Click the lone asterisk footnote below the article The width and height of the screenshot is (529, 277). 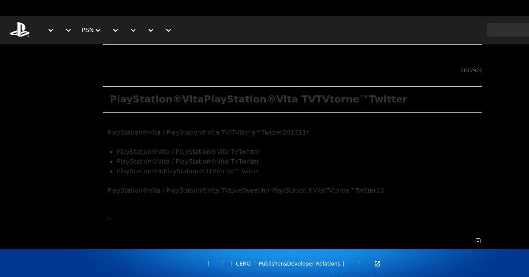tap(109, 219)
